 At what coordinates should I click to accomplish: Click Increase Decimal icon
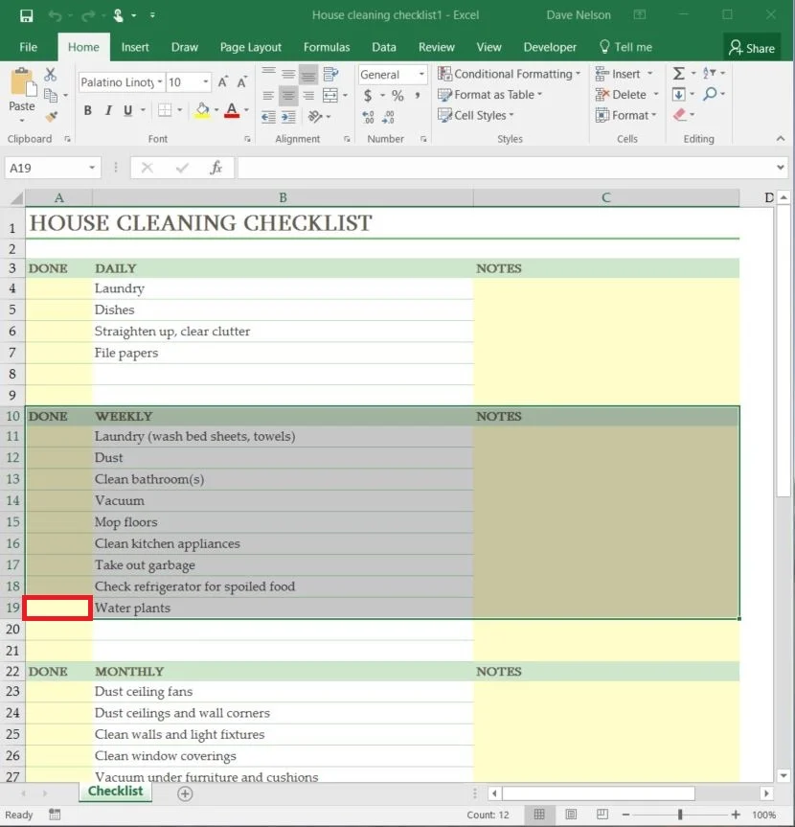click(368, 117)
